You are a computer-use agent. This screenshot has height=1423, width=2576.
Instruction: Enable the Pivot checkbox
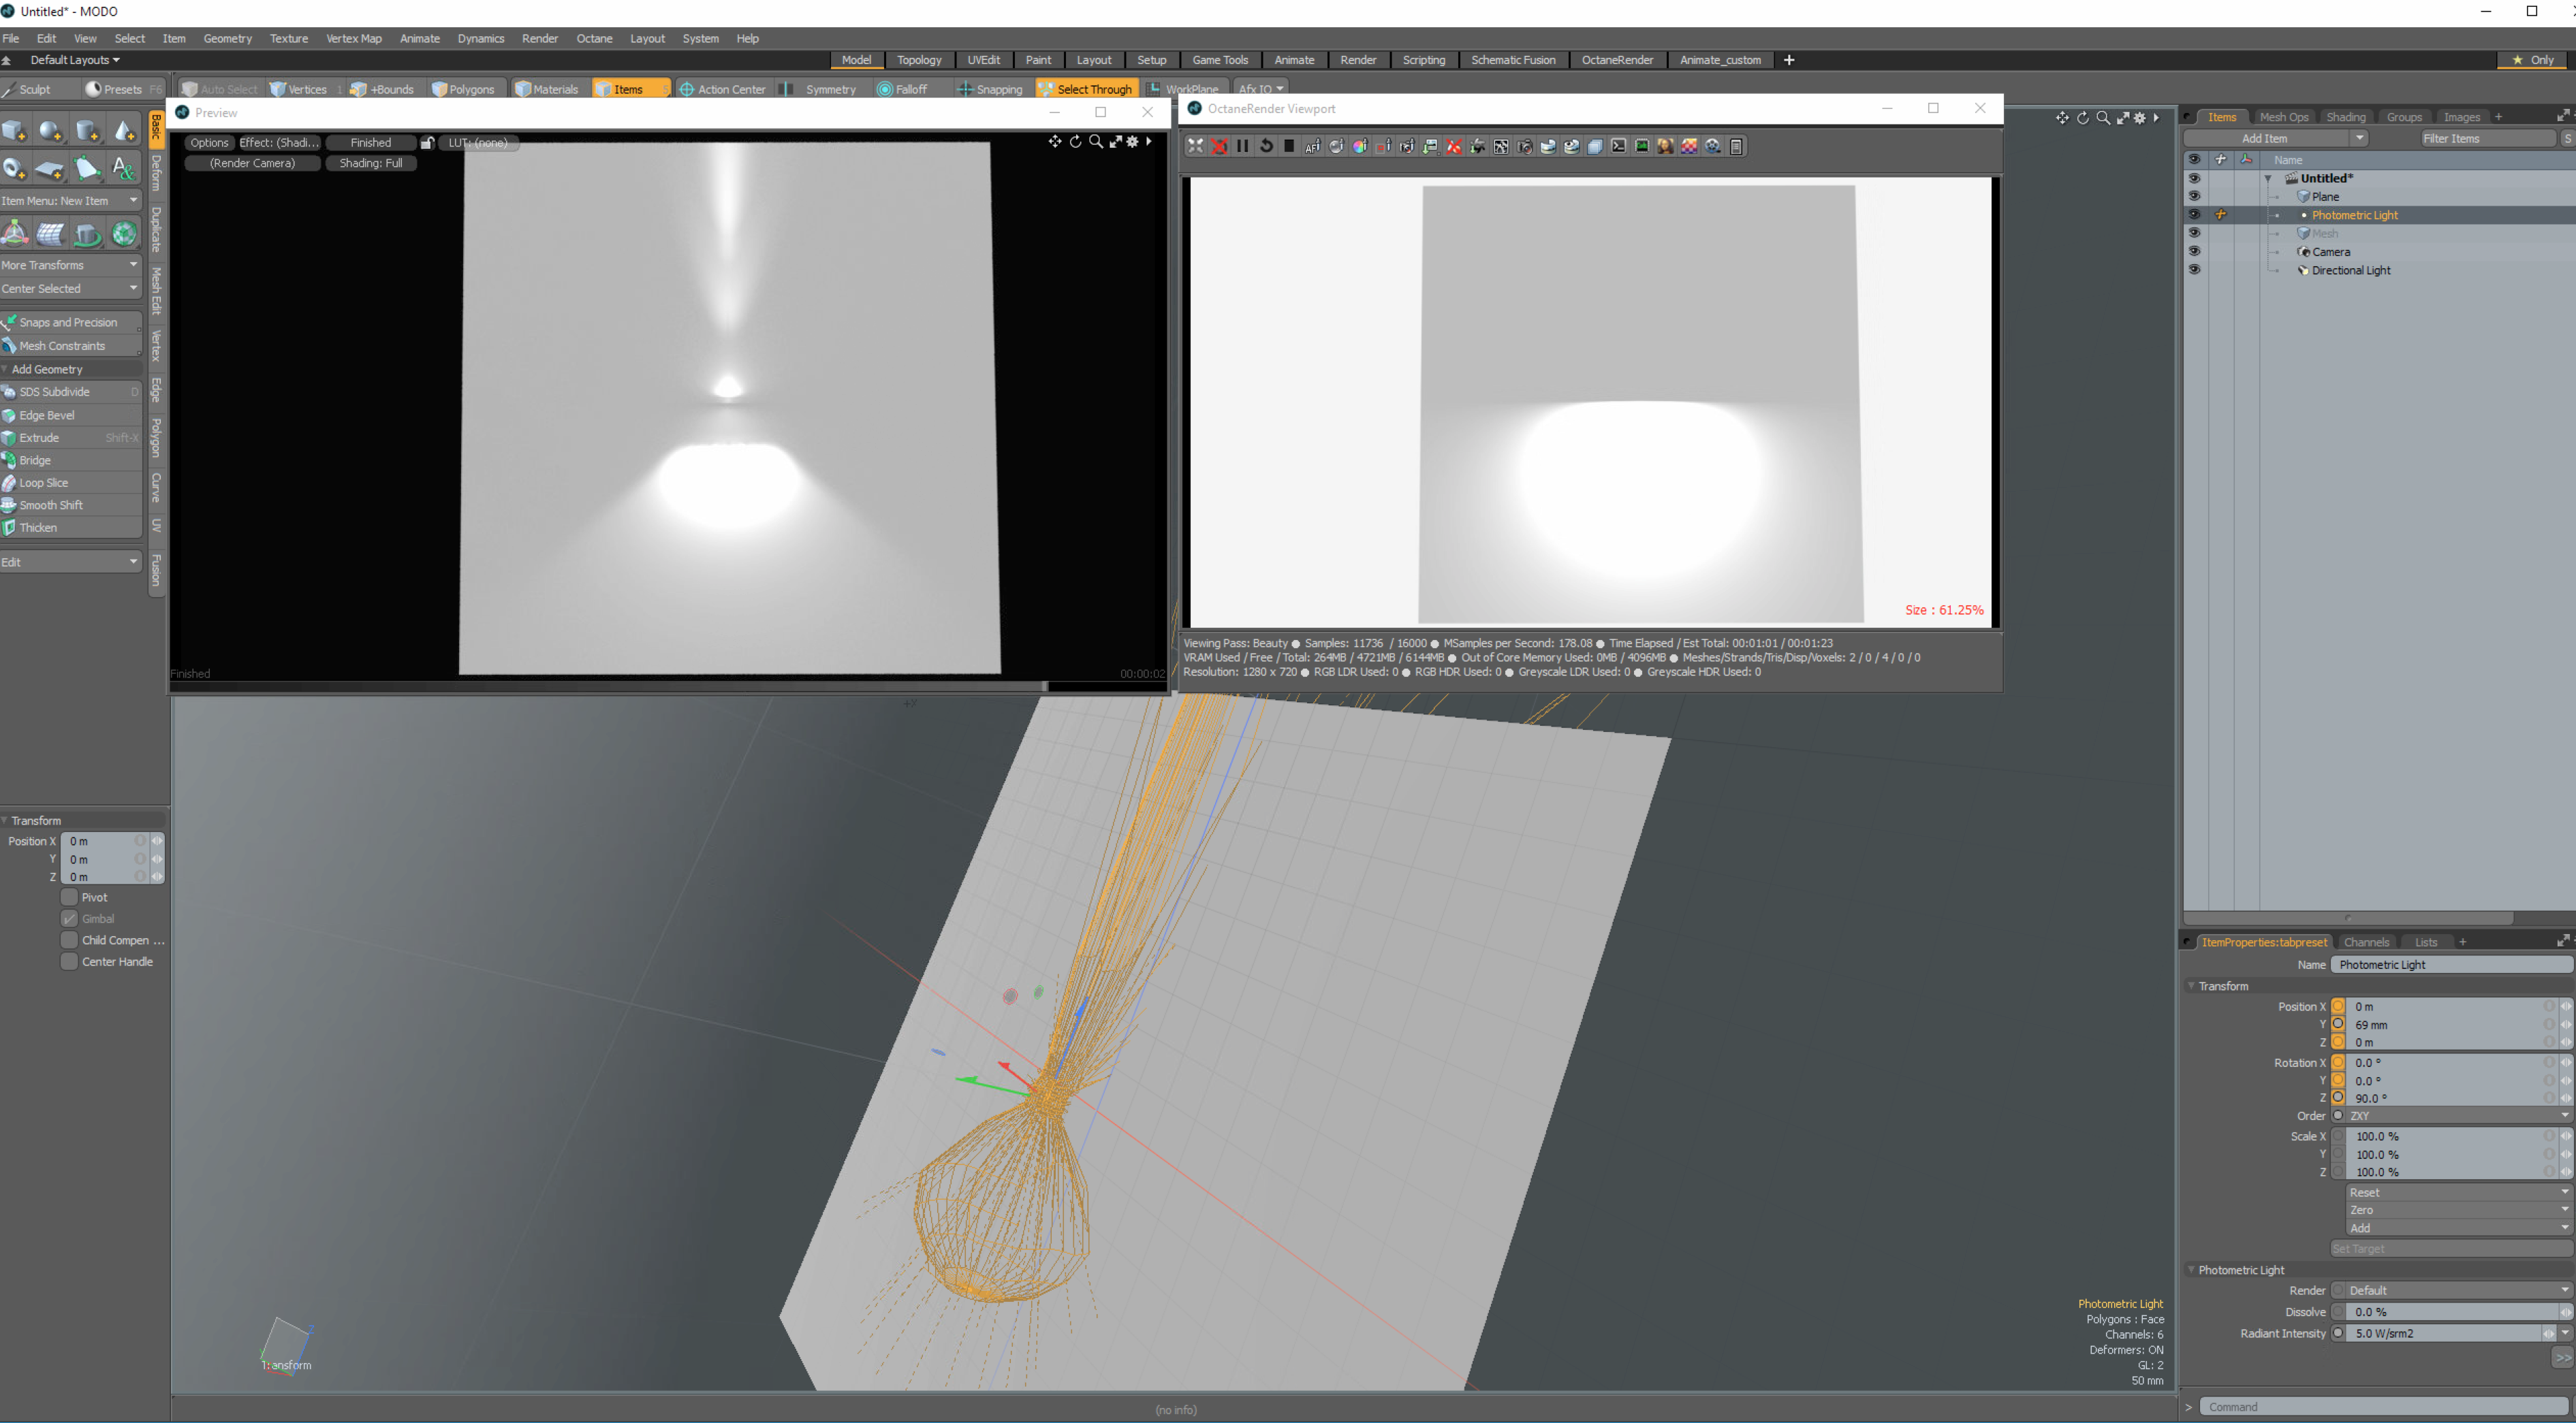point(69,897)
